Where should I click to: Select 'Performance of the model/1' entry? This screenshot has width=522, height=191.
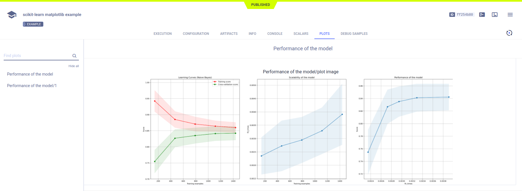tap(32, 86)
